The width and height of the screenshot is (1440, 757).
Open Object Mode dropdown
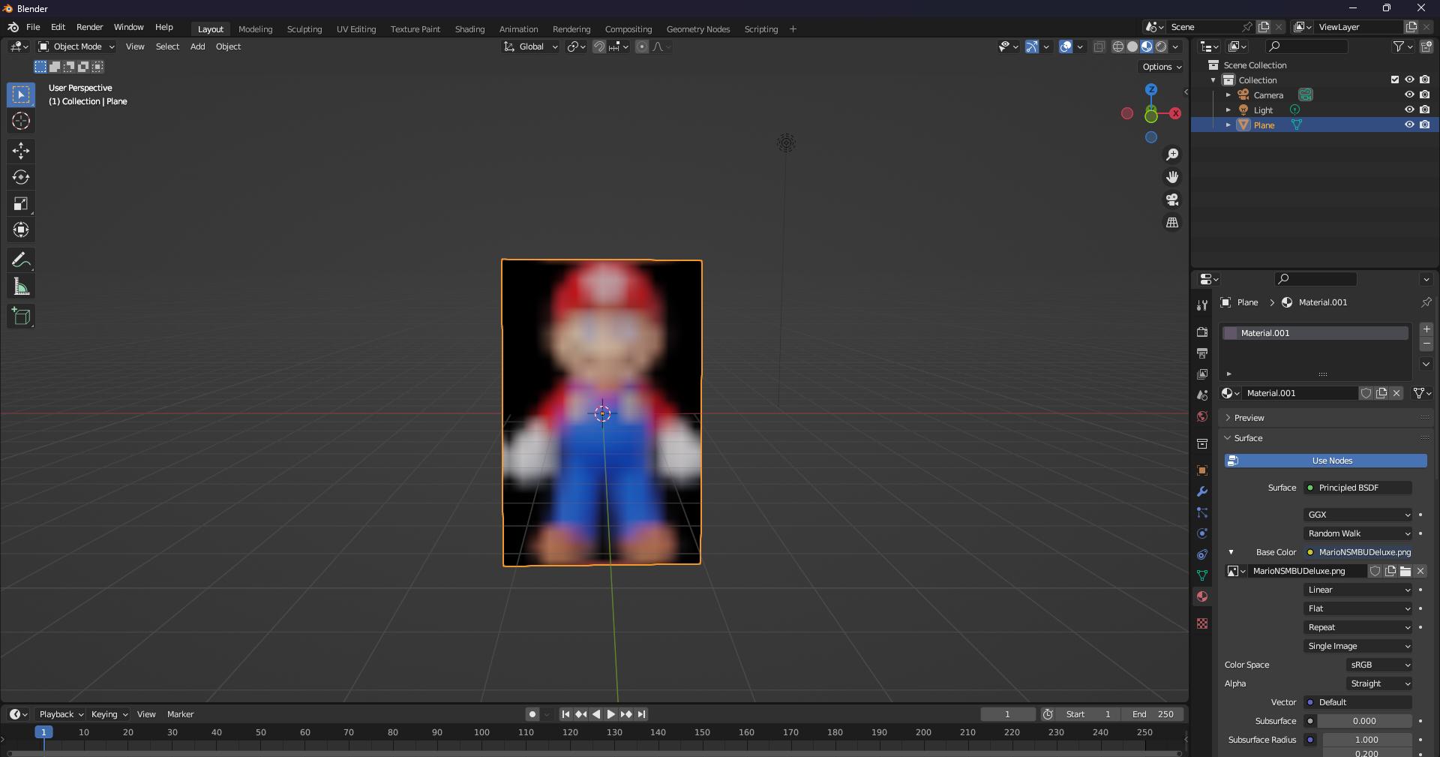click(x=76, y=47)
